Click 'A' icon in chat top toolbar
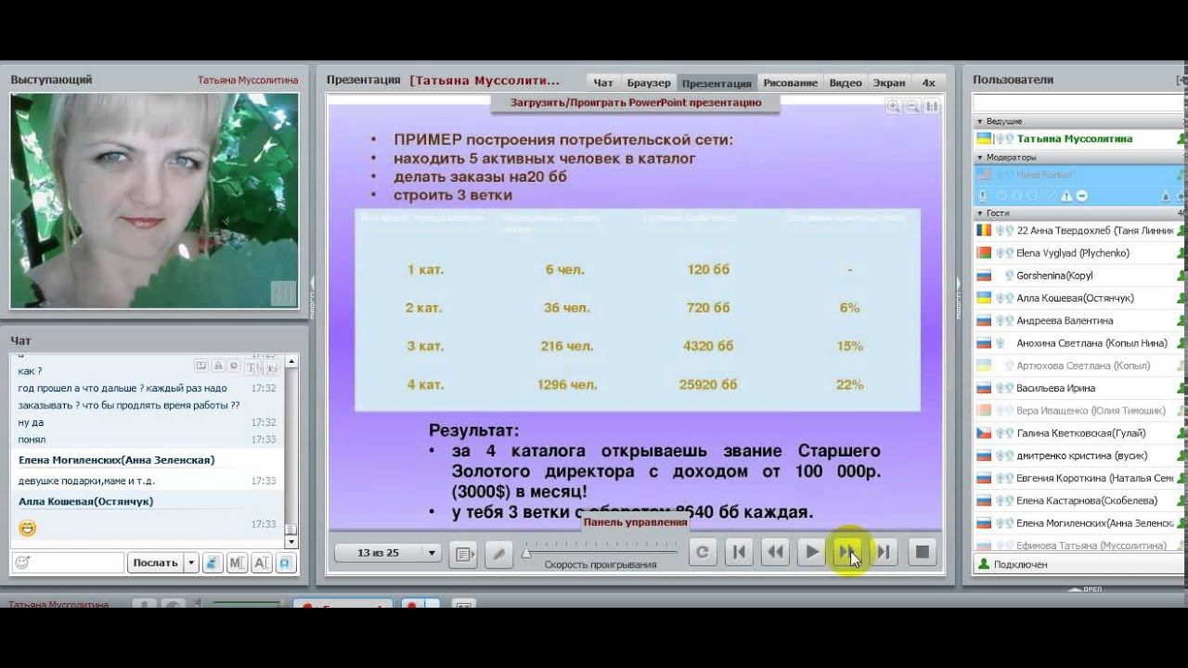Image resolution: width=1188 pixels, height=668 pixels. click(x=218, y=366)
